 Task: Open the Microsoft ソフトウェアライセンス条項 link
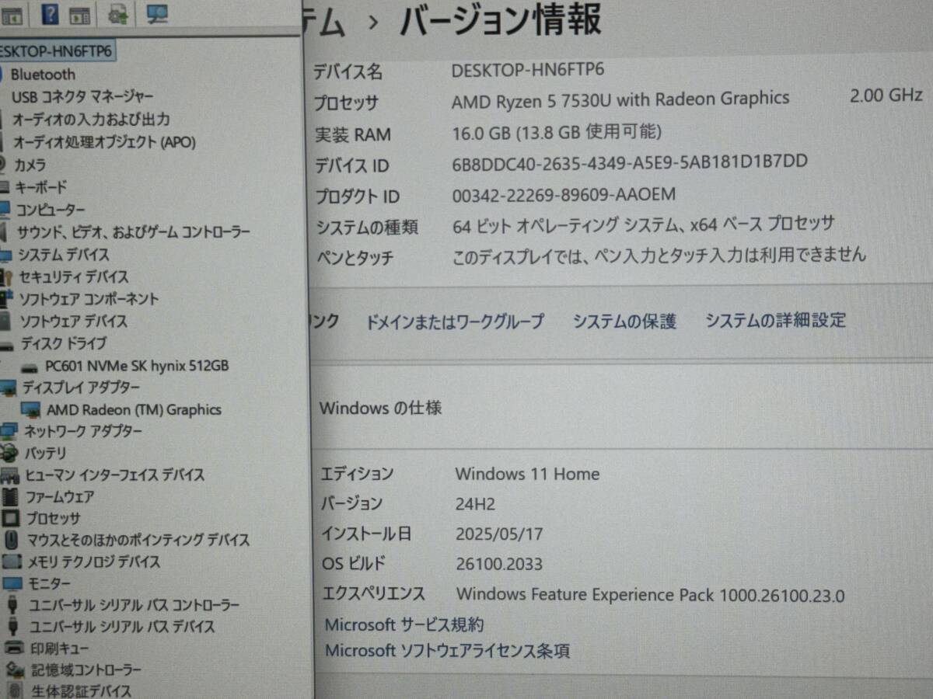pyautogui.click(x=447, y=651)
